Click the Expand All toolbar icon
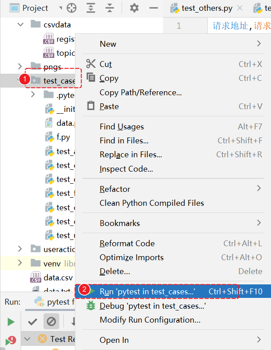 point(91,8)
